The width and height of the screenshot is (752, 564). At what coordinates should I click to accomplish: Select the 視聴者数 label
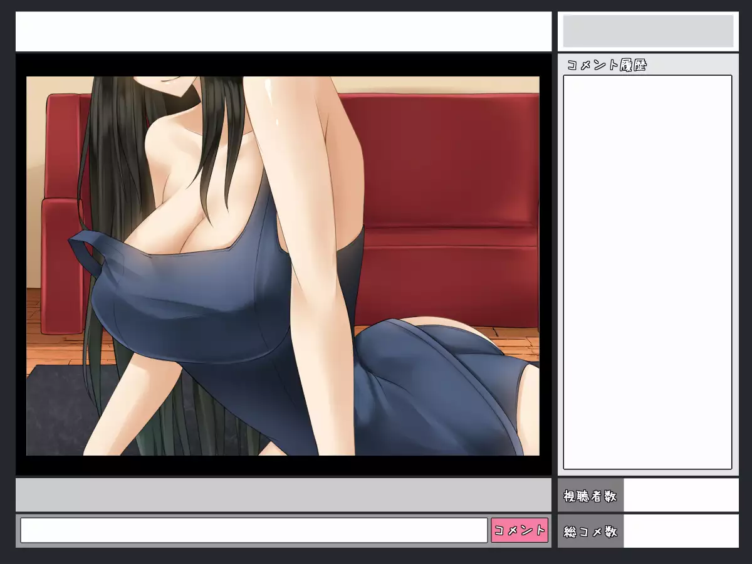click(x=590, y=496)
